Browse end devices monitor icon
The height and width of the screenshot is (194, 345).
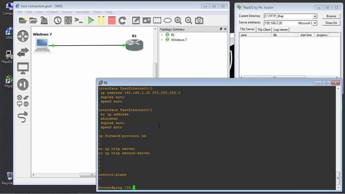[x=23, y=68]
